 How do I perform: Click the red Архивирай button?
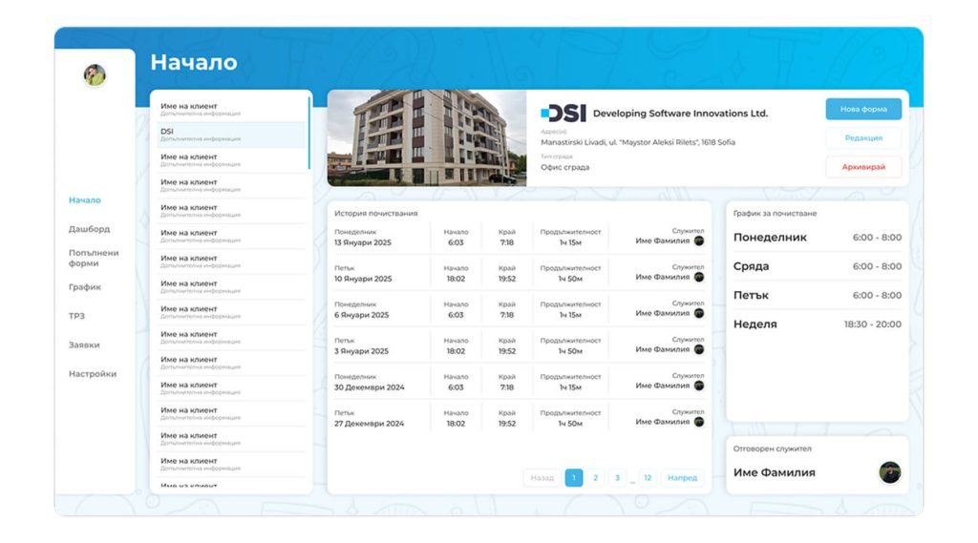click(863, 166)
